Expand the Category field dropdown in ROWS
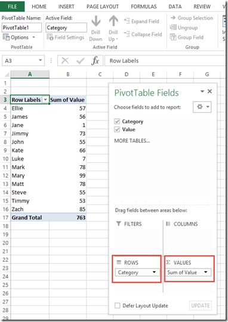The width and height of the screenshot is (228, 322). pos(154,273)
